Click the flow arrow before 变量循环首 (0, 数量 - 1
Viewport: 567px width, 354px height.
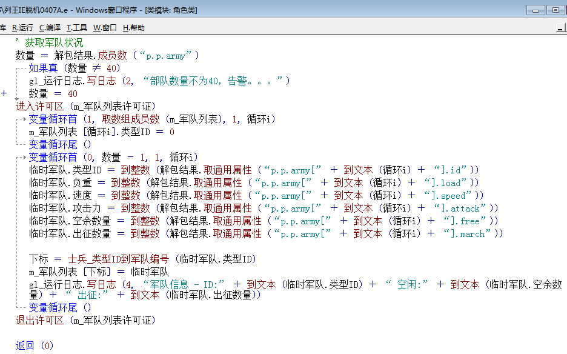pyautogui.click(x=24, y=158)
